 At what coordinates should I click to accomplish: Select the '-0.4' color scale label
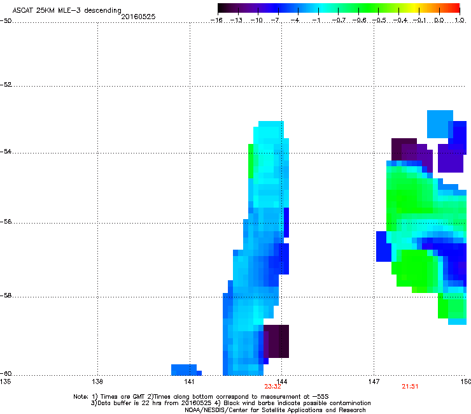tap(400, 20)
